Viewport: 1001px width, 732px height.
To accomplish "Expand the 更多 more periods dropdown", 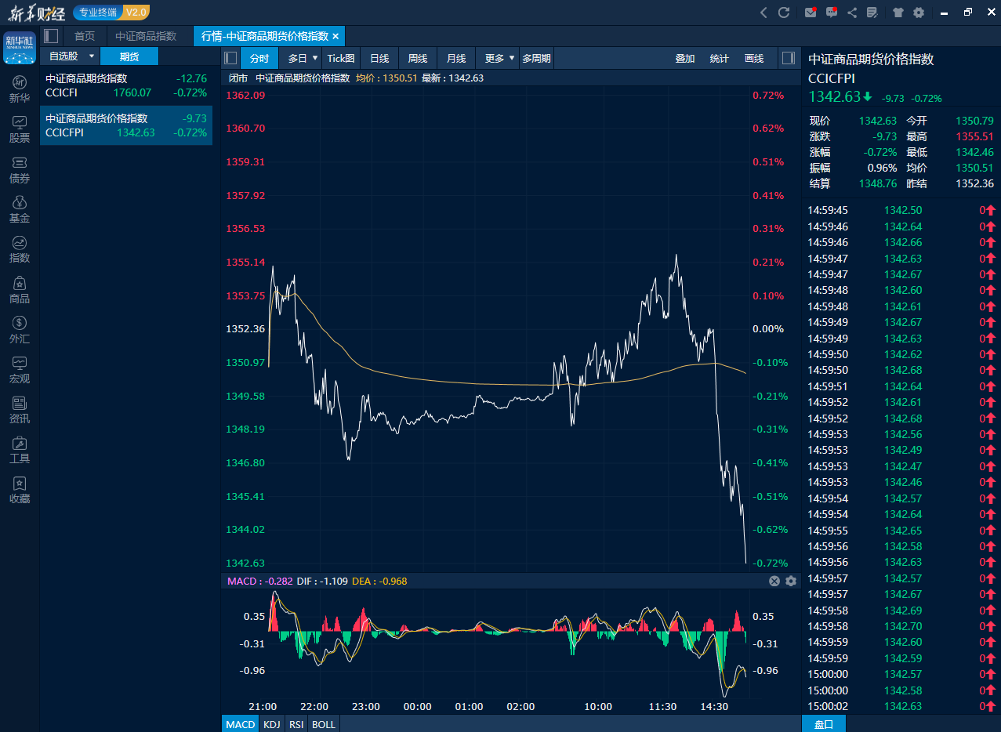I will (x=500, y=58).
